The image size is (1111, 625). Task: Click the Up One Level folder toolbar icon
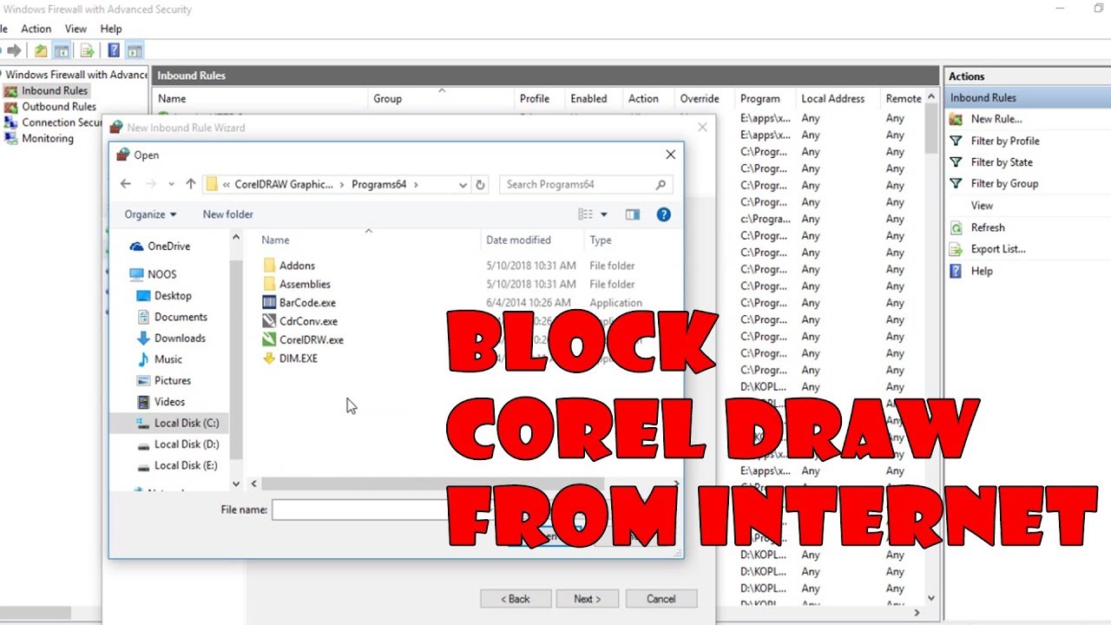pos(41,50)
